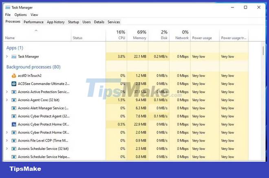The width and height of the screenshot is (269, 178).
Task: Click the ACDSee Commander Ultimate icon
Action: [x=14, y=84]
